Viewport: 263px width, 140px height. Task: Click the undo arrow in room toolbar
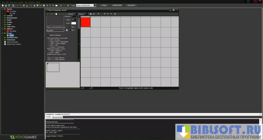[x=52, y=14]
